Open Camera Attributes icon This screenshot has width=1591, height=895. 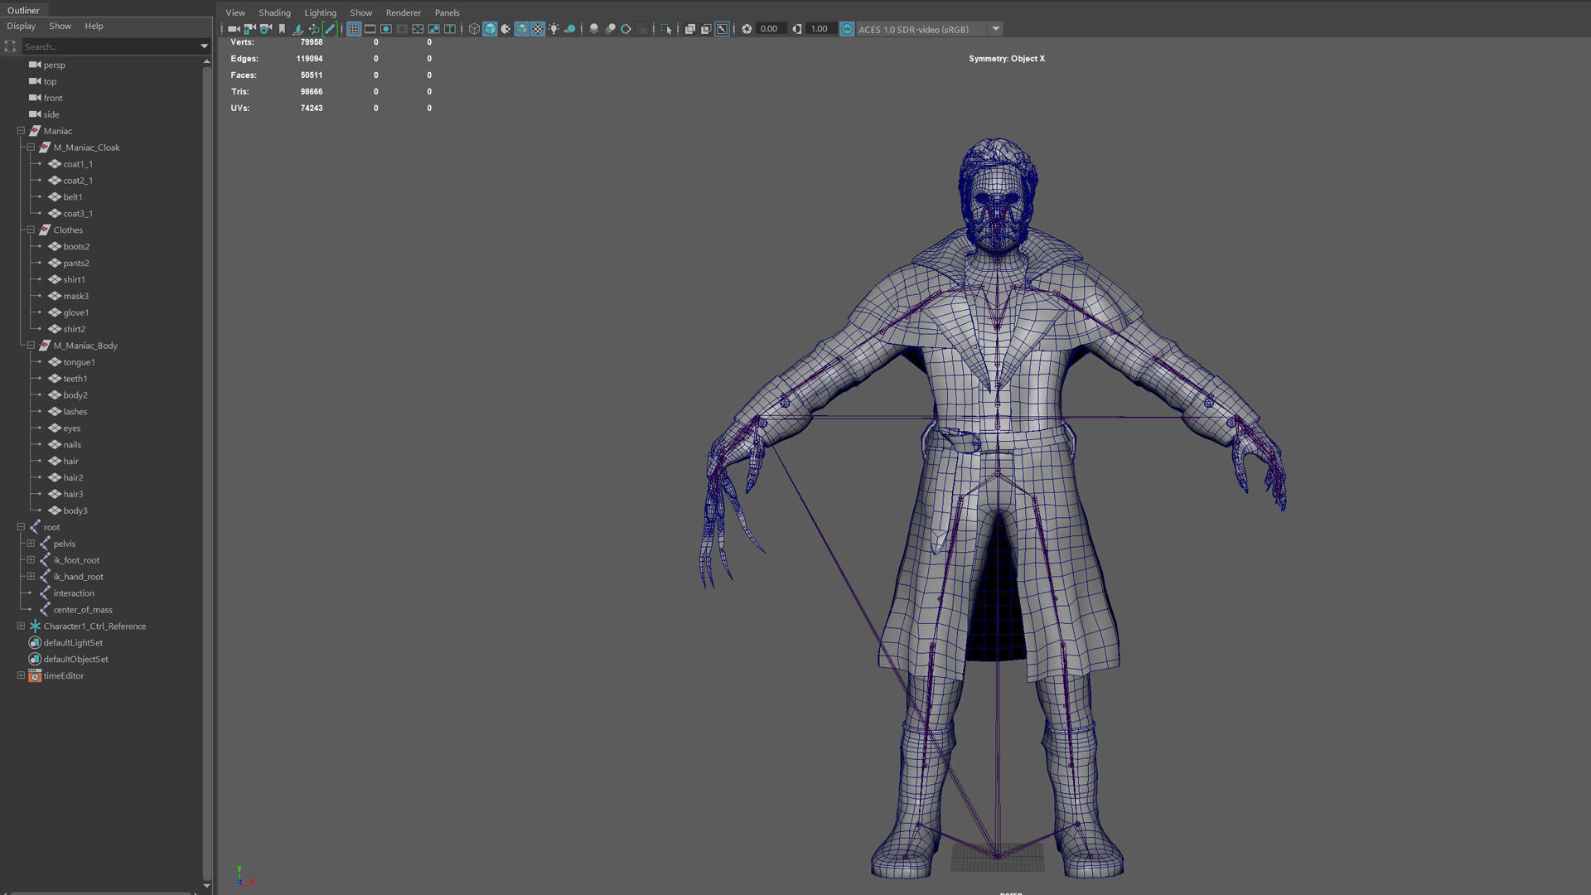[x=265, y=29]
